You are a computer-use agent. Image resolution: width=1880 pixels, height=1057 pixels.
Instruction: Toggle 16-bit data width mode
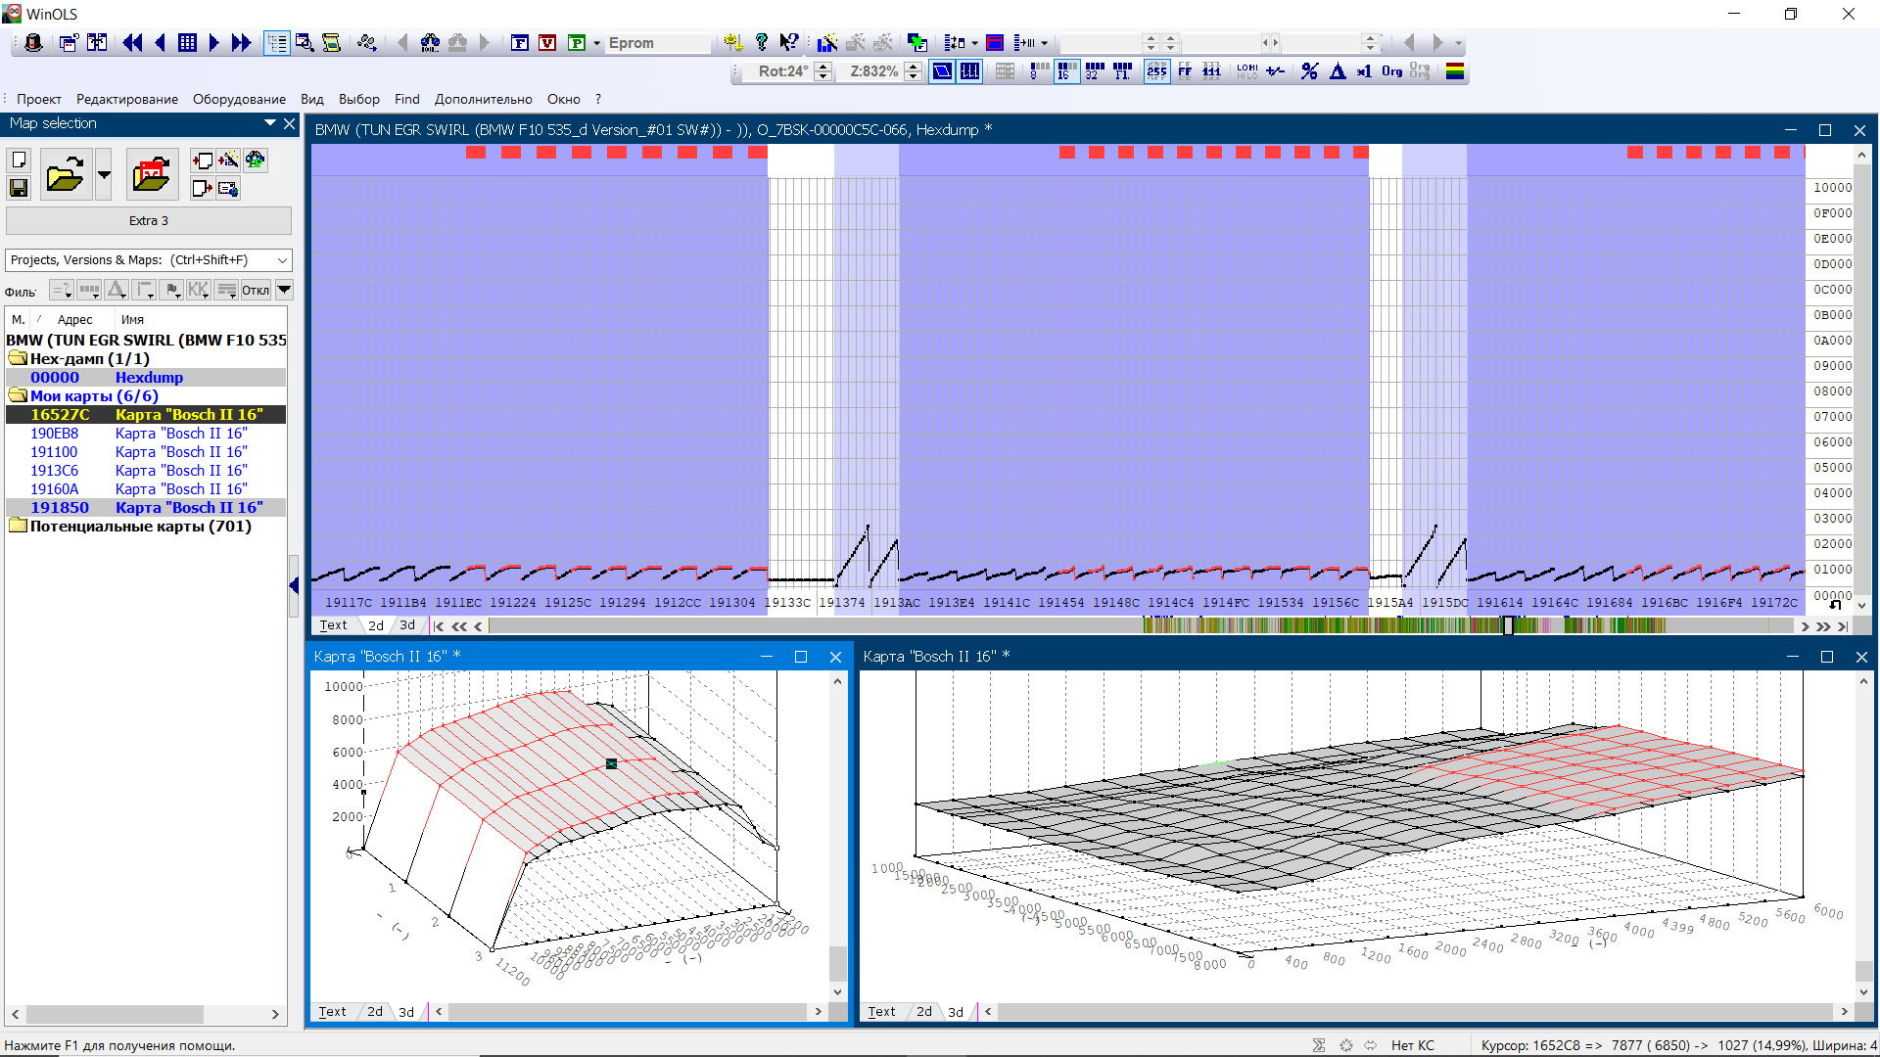(1066, 71)
